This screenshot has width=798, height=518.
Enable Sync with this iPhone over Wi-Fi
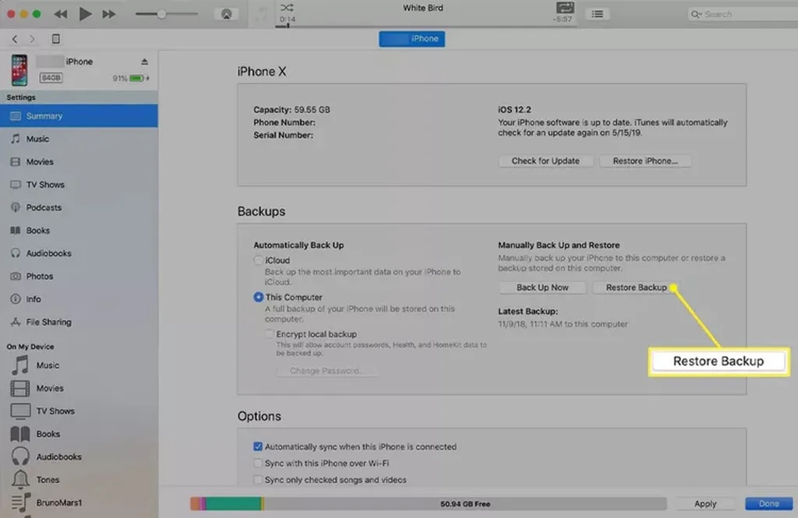(x=258, y=463)
